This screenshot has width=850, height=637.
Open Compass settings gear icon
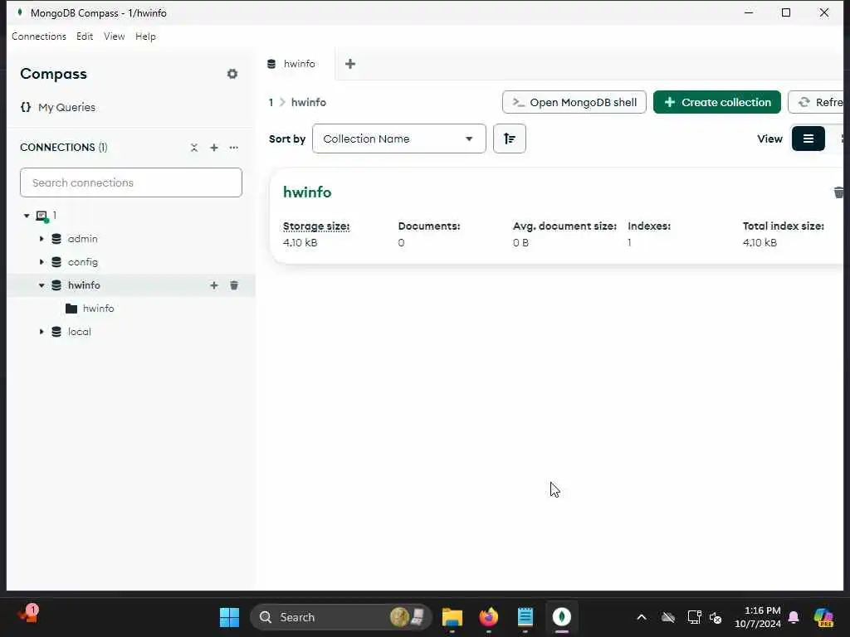click(232, 74)
